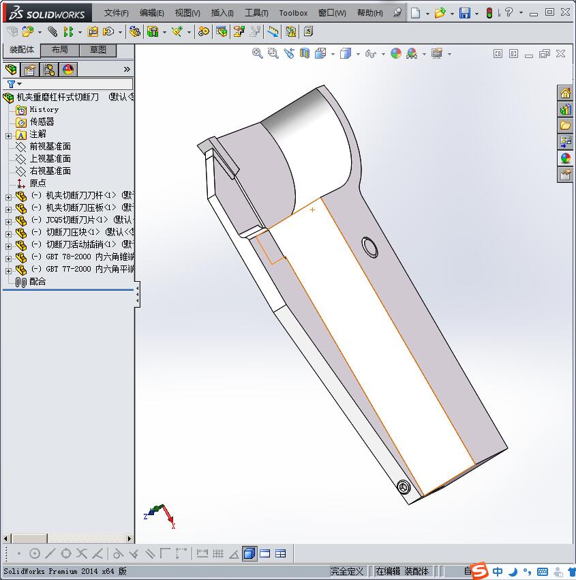Click the Sogou input method S icon
This screenshot has height=580, width=576.
480,571
